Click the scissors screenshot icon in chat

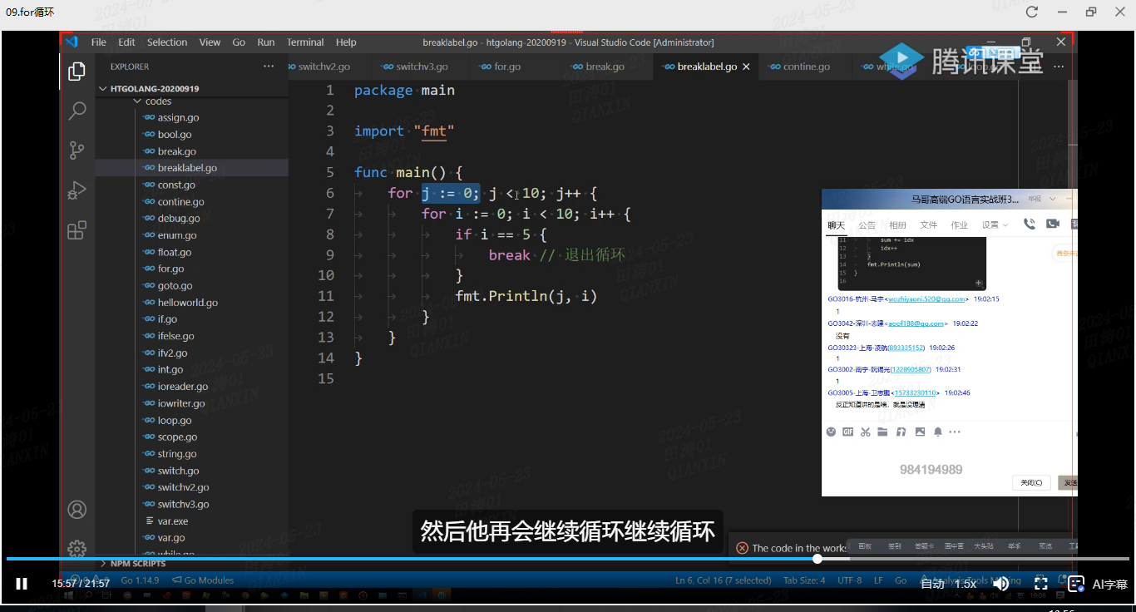[x=866, y=432]
